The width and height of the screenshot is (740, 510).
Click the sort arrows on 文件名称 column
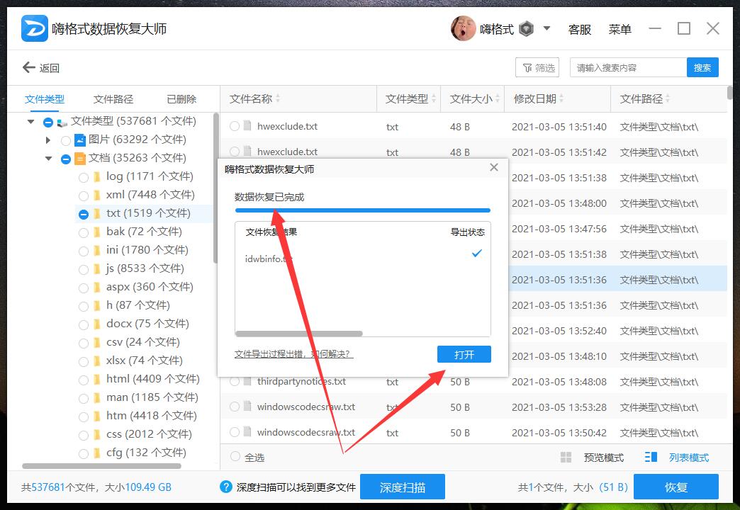click(x=278, y=98)
